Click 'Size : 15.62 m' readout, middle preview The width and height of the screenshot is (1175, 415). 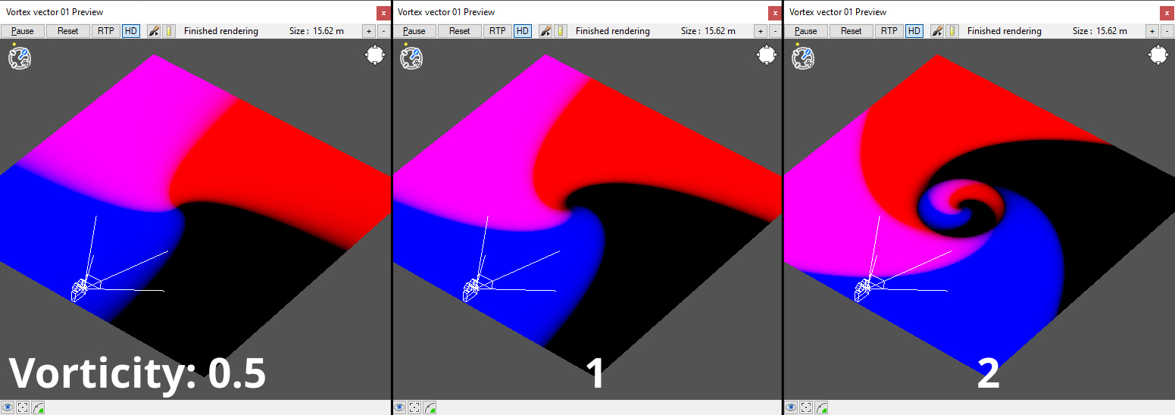(x=708, y=31)
